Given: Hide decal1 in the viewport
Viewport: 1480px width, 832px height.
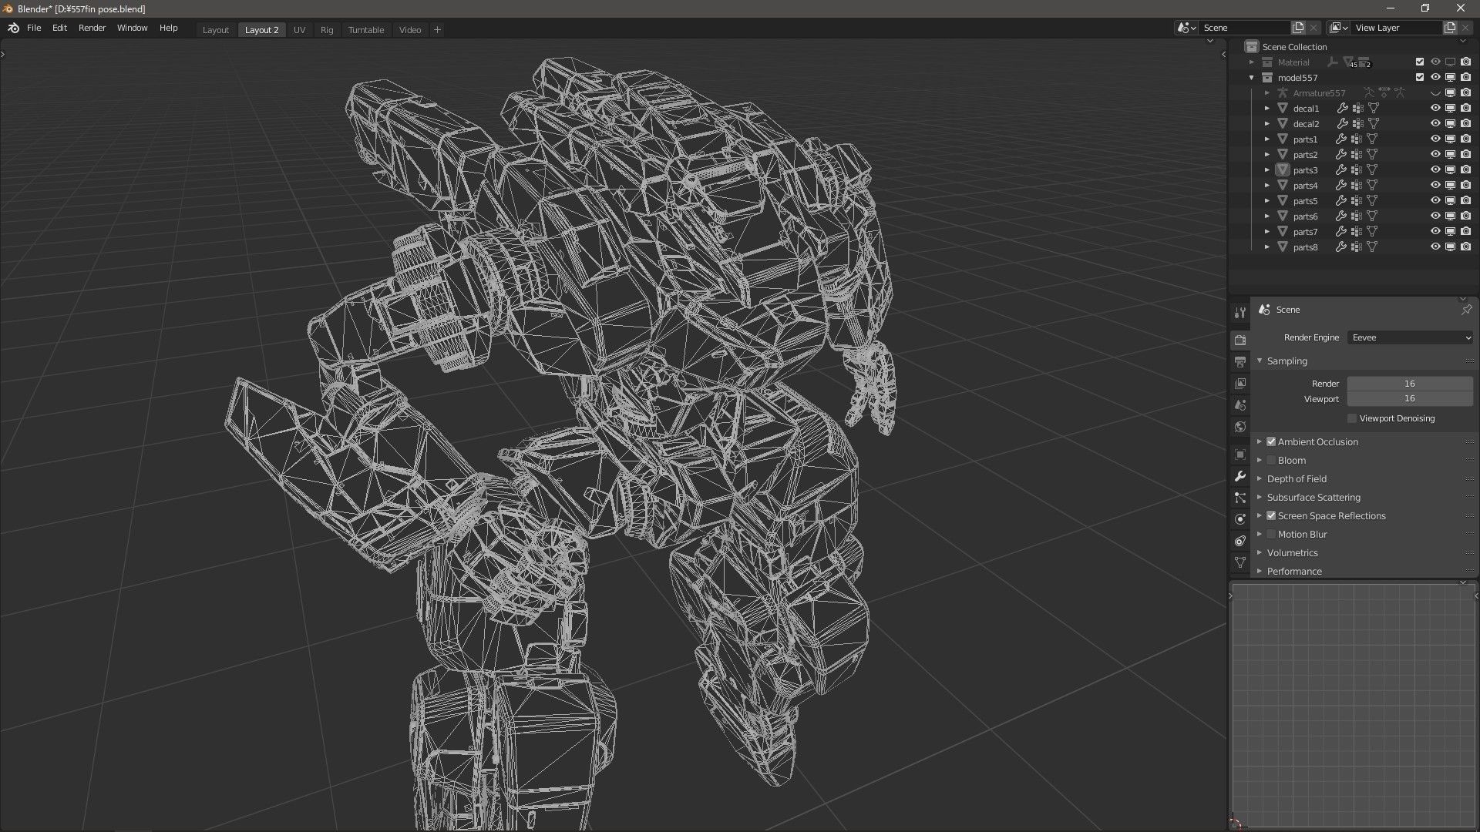Looking at the screenshot, I should coord(1435,109).
